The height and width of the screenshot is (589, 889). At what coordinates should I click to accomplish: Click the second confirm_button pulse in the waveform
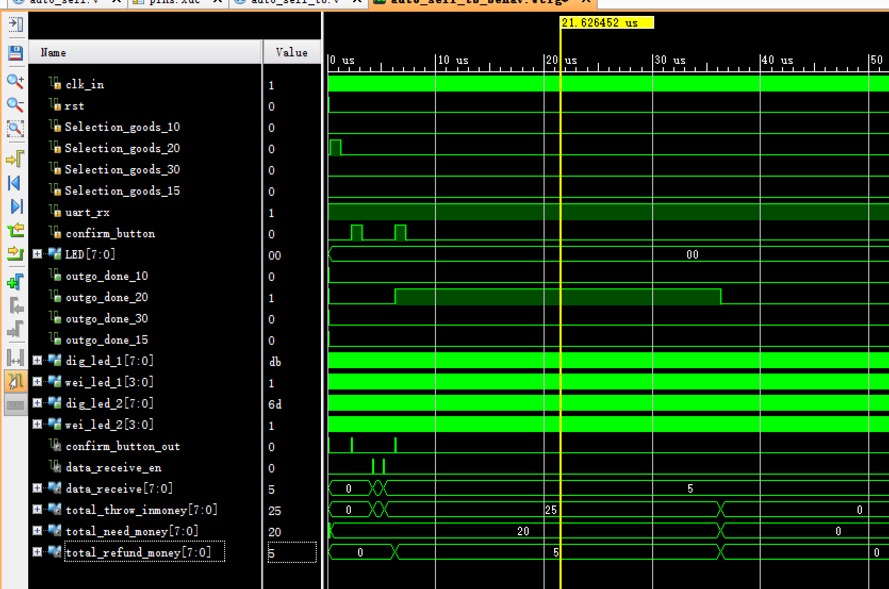point(400,233)
